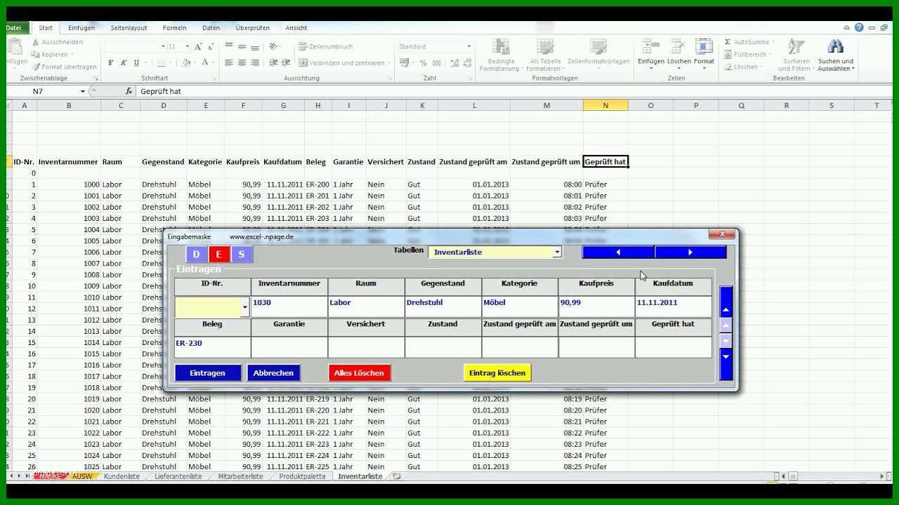Open the Name Box dropdown arrow
This screenshot has height=505, width=899.
82,91
